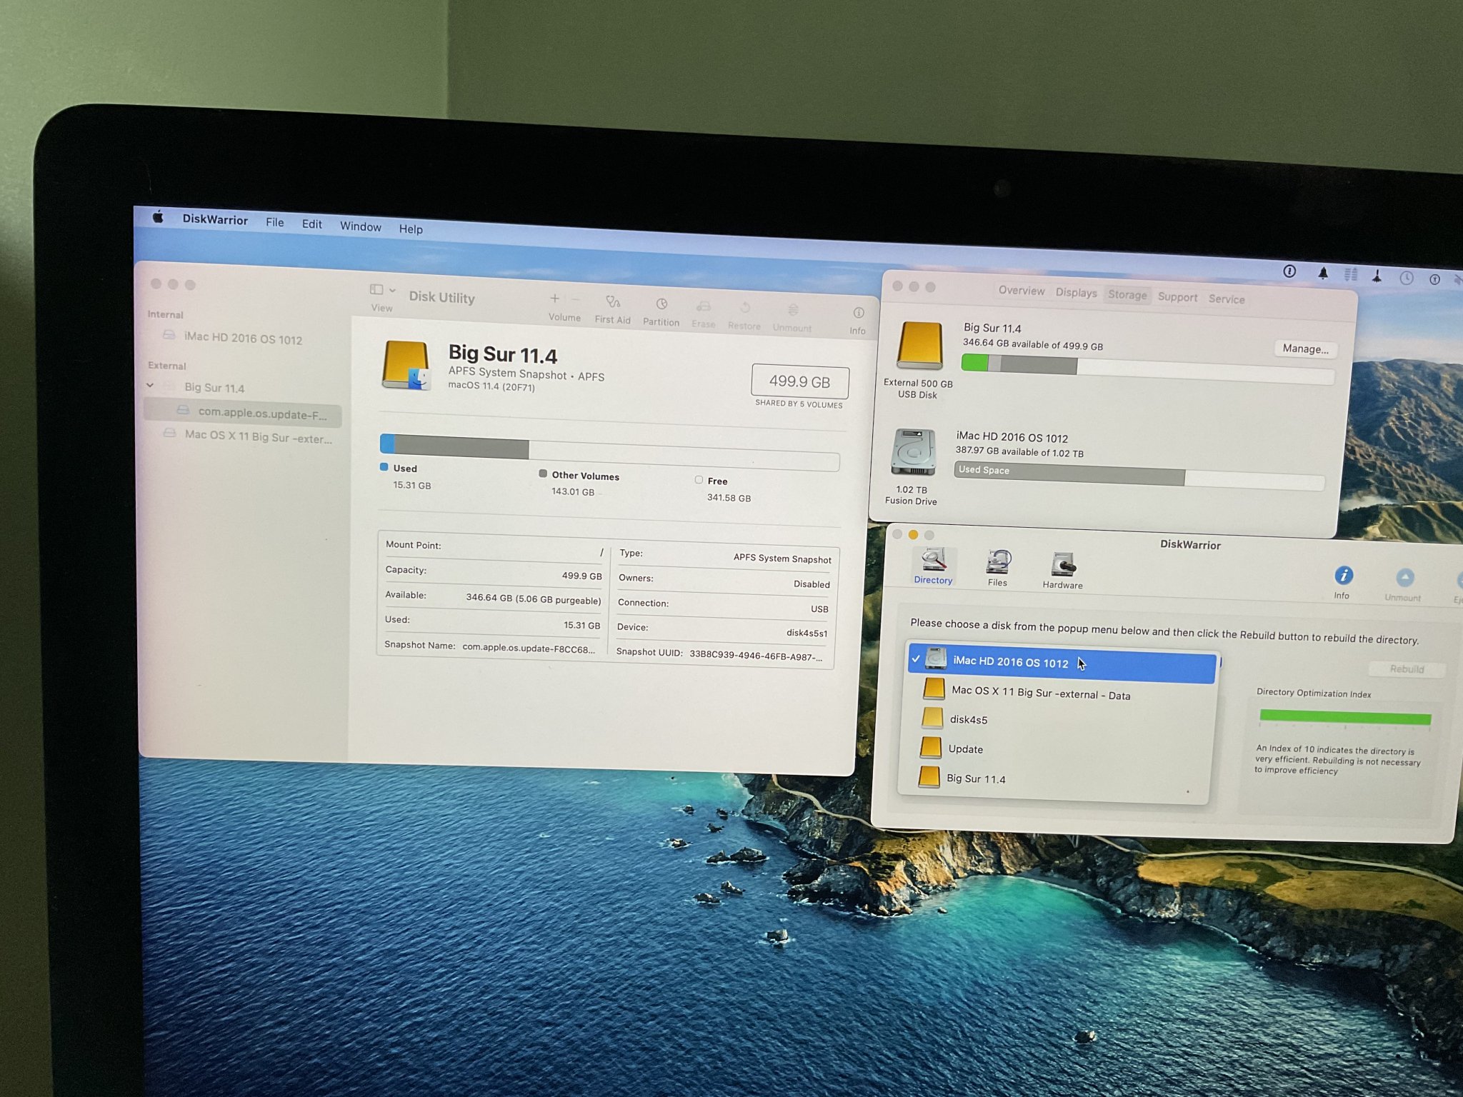Click the Rebuild button
The width and height of the screenshot is (1463, 1097).
coord(1407,669)
